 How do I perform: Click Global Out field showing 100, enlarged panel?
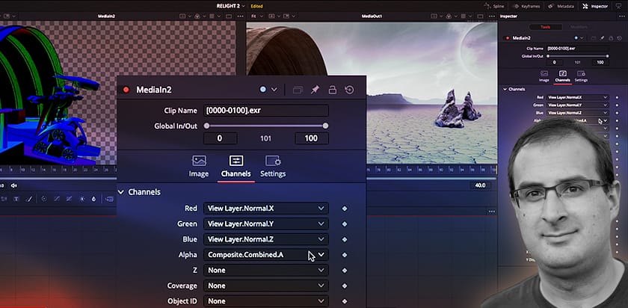tap(312, 138)
